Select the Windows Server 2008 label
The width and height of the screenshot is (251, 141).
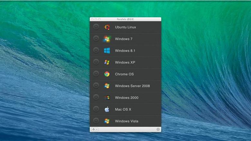[x=132, y=86]
